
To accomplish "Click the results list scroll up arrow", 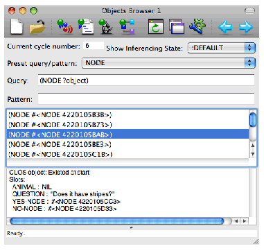I will [253, 146].
